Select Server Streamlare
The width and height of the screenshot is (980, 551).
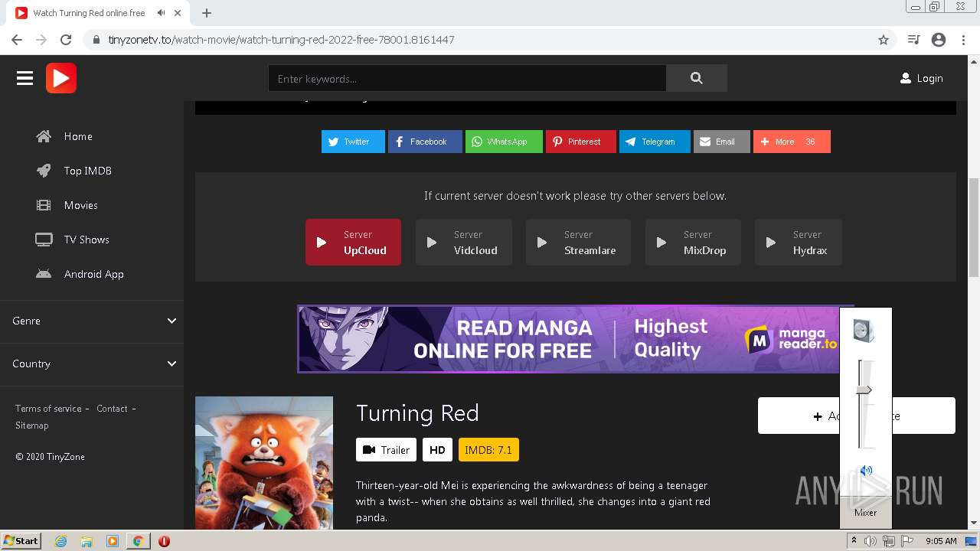[x=578, y=243]
